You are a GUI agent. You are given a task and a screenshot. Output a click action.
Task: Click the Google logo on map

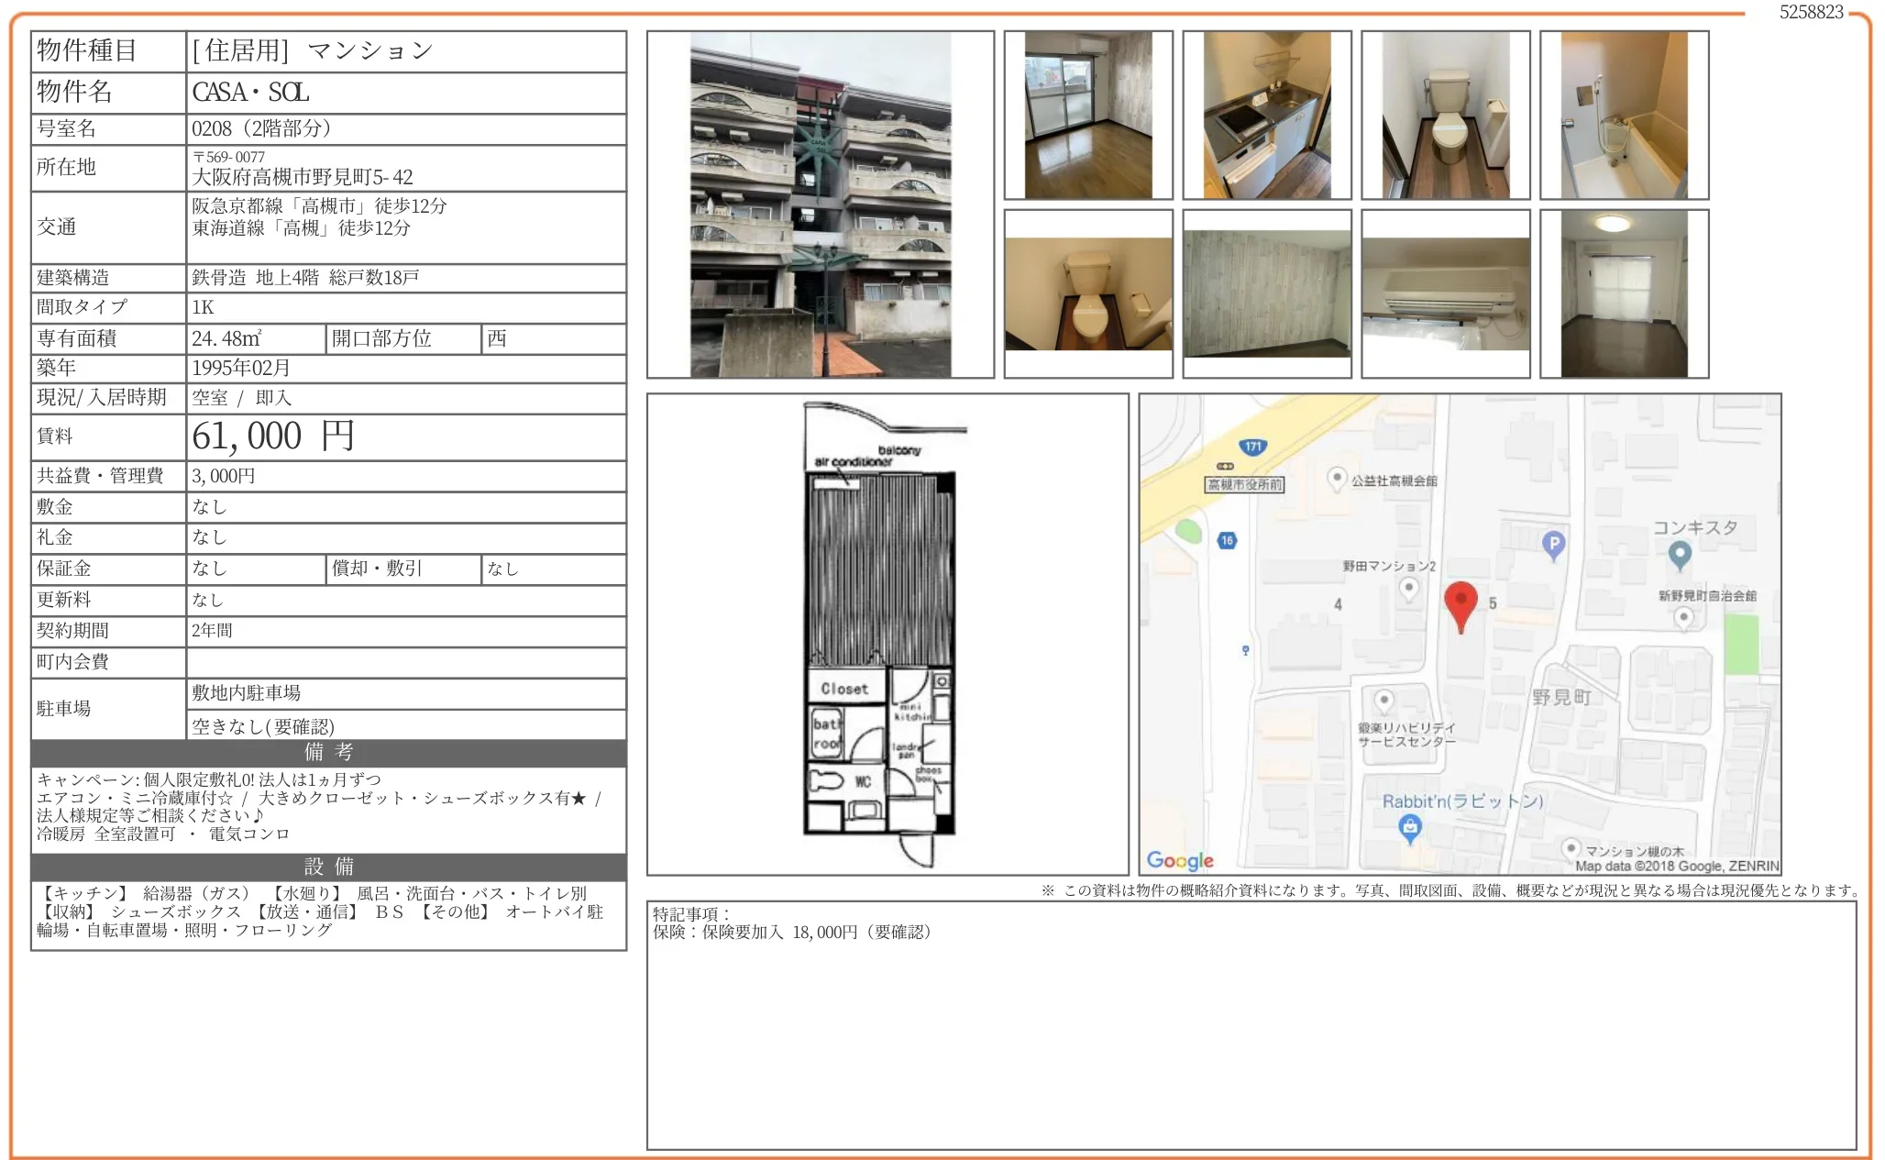click(x=1179, y=860)
